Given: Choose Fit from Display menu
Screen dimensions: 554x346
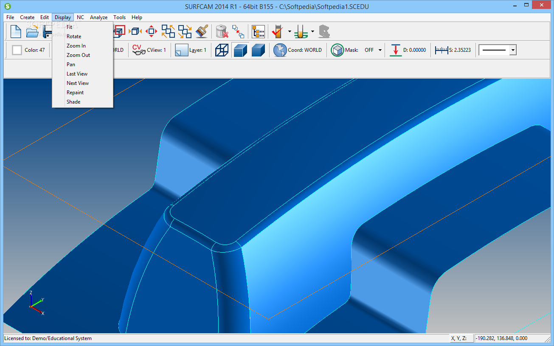Looking at the screenshot, I should (83, 27).
